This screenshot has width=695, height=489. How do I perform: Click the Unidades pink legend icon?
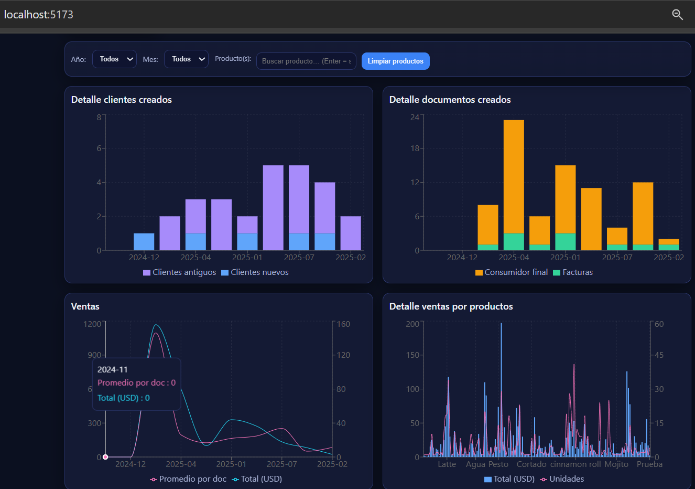point(544,480)
